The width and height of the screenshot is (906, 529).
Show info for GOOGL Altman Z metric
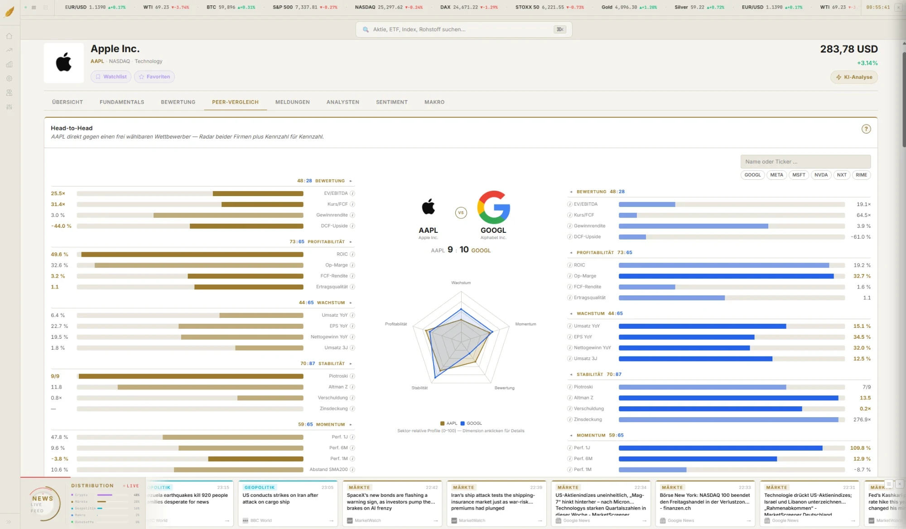coord(570,398)
